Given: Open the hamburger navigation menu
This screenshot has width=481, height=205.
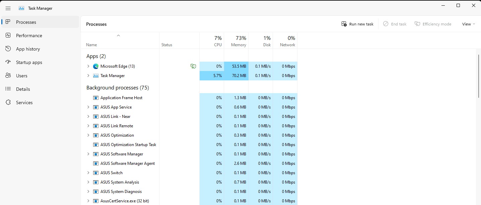Looking at the screenshot, I should 8,8.
